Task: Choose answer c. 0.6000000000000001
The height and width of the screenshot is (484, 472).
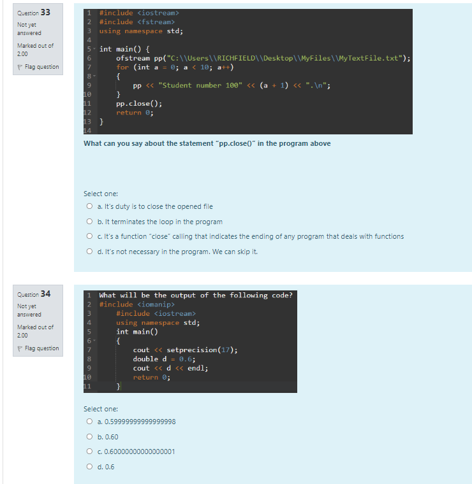Action: pyautogui.click(x=89, y=452)
